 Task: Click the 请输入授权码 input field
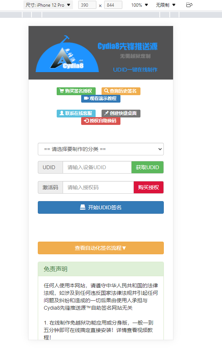(x=98, y=187)
